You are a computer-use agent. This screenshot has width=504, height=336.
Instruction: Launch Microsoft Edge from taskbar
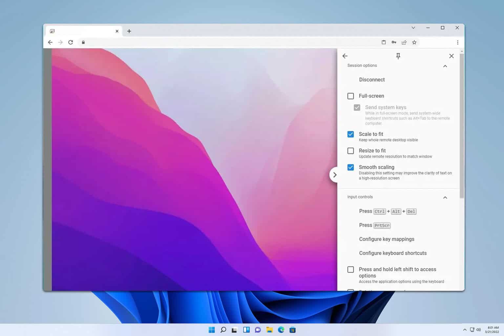pyautogui.click(x=281, y=330)
